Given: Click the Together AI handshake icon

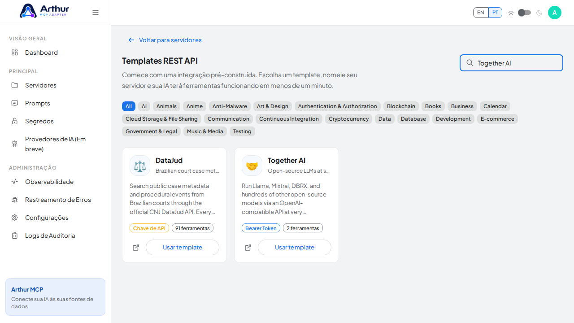Looking at the screenshot, I should 252,166.
